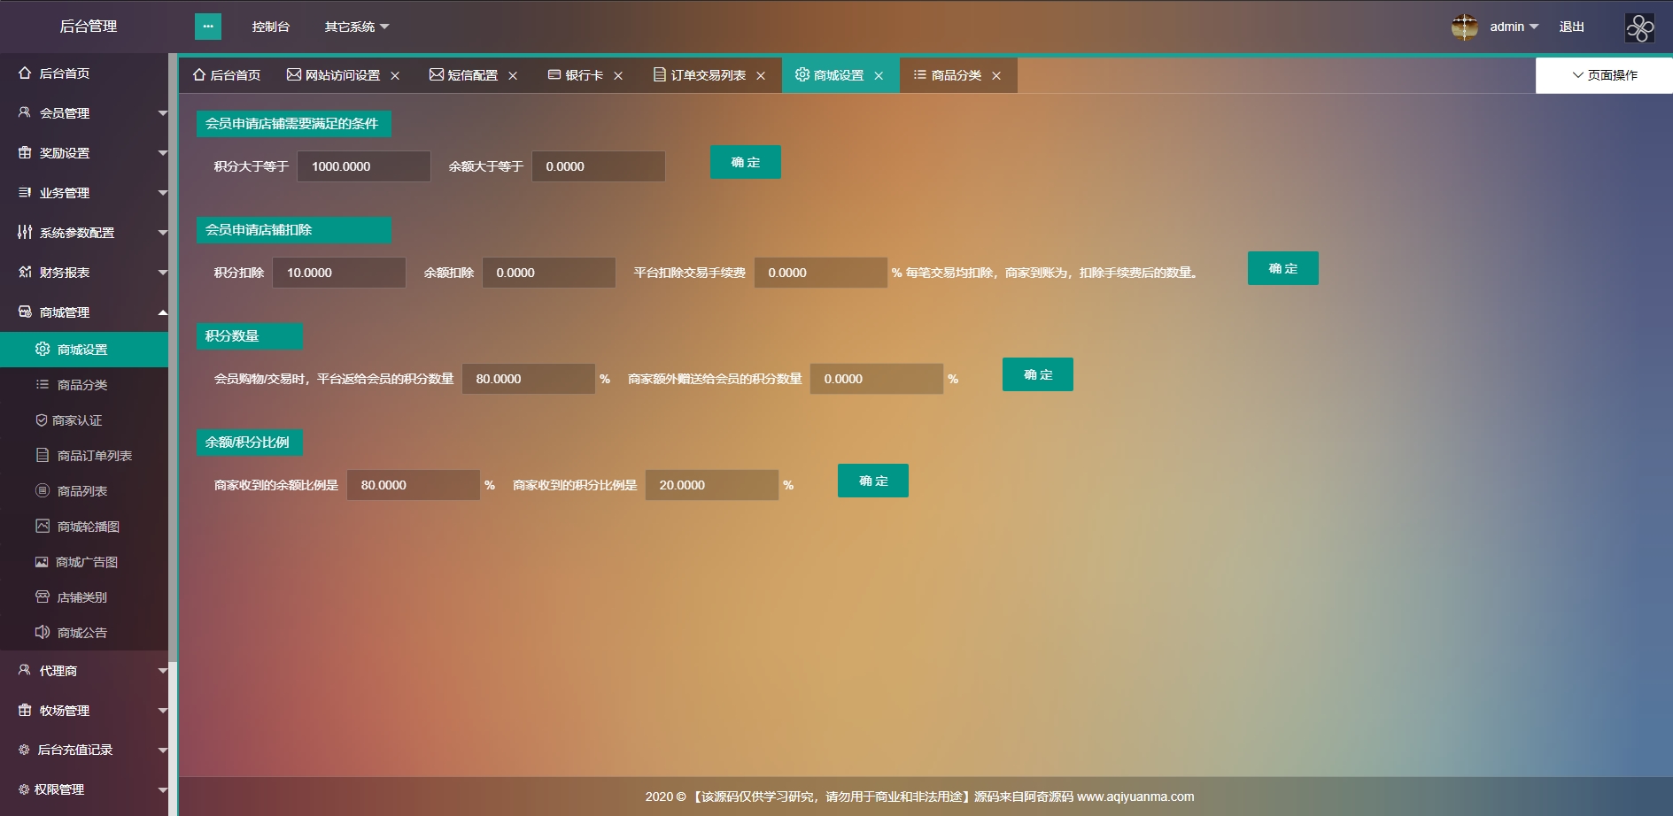Click 退出 to log out
Viewport: 1673px width, 816px height.
point(1572,27)
